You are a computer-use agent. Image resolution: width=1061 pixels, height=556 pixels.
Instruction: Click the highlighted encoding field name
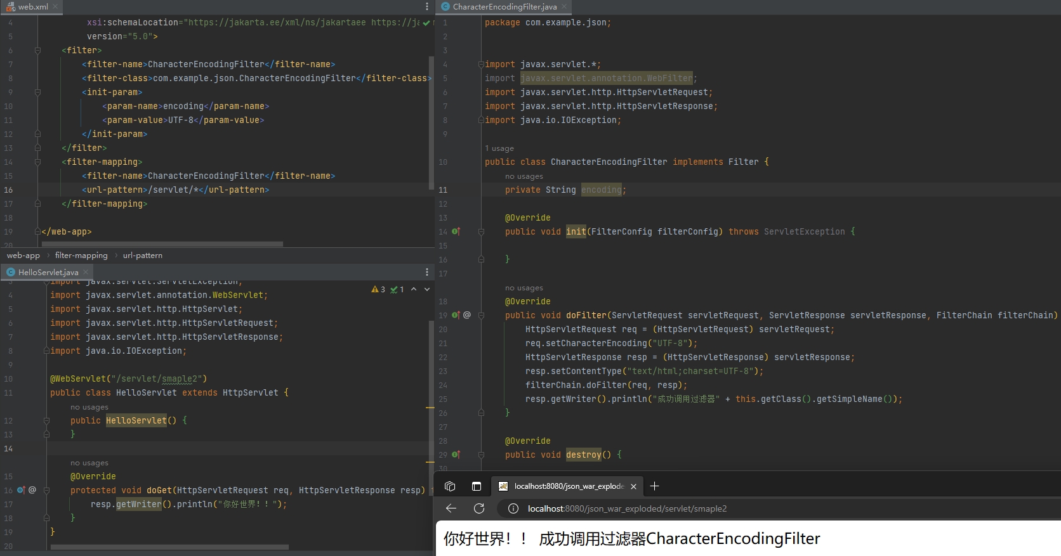tap(601, 190)
